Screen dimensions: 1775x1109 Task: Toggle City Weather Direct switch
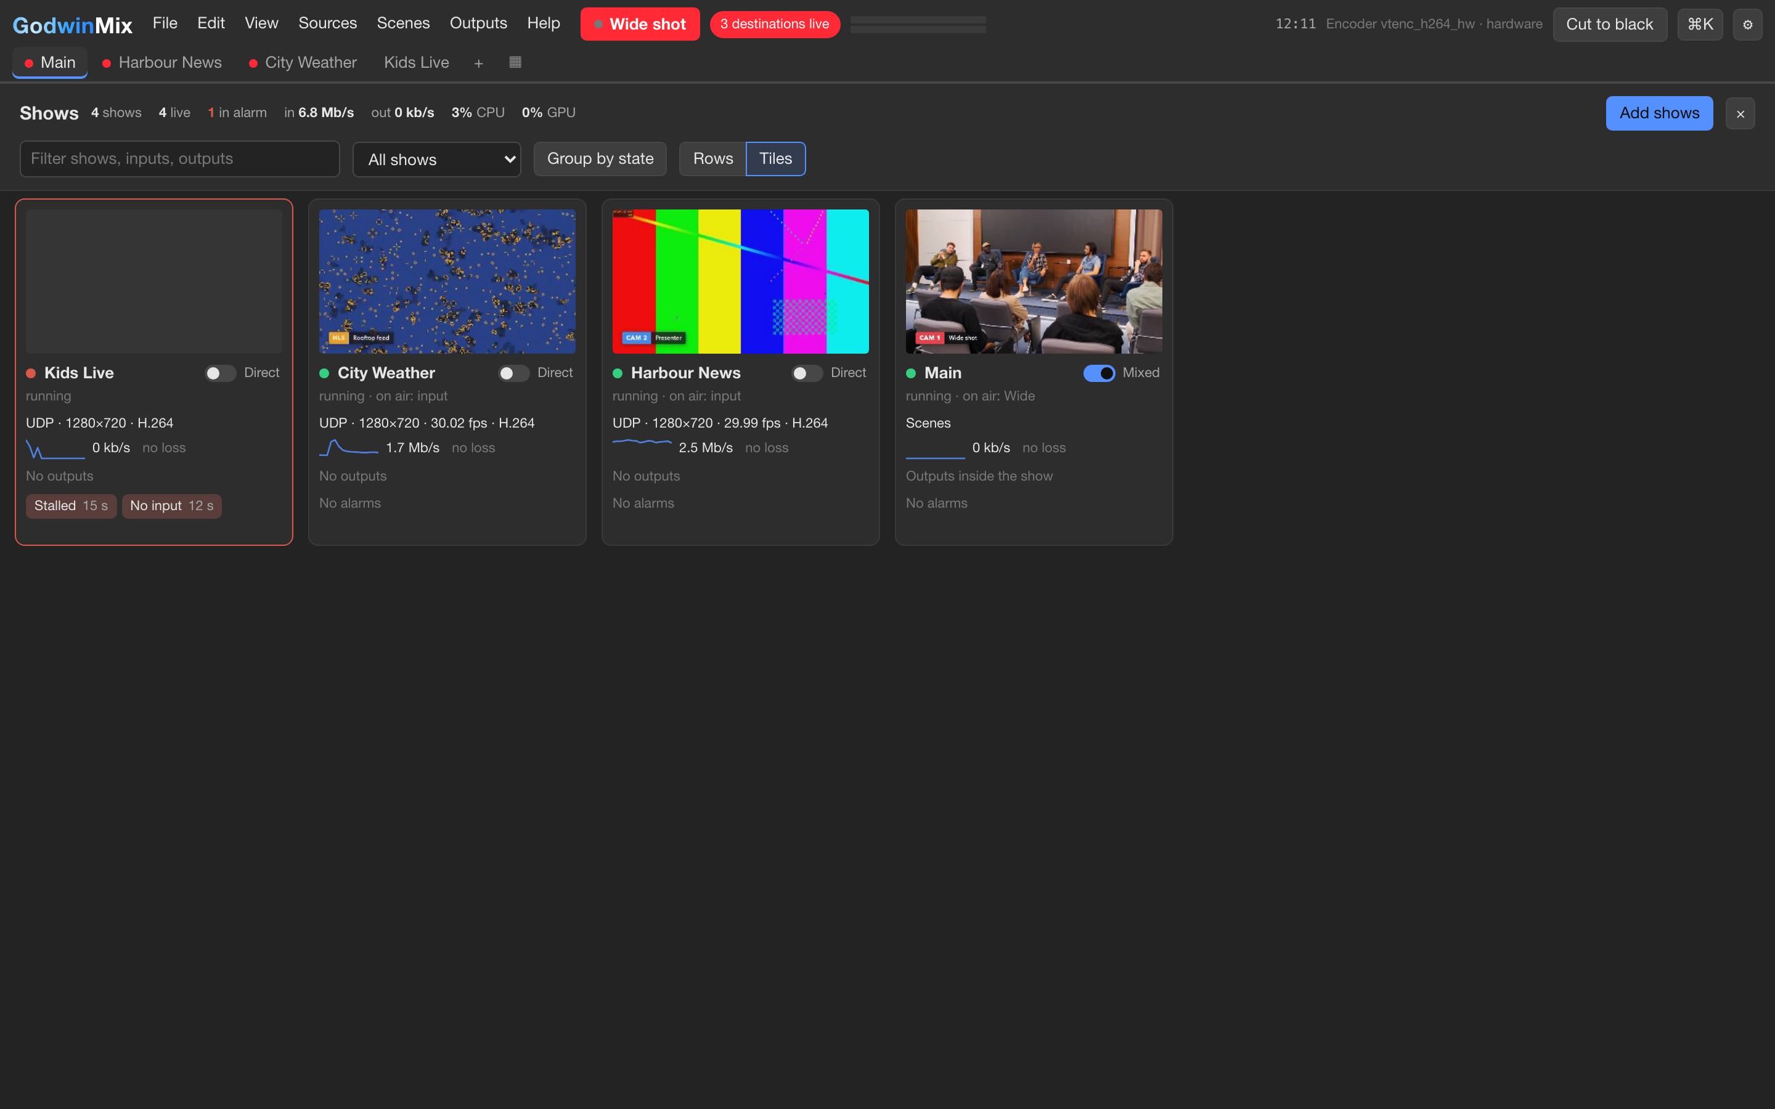pos(513,373)
